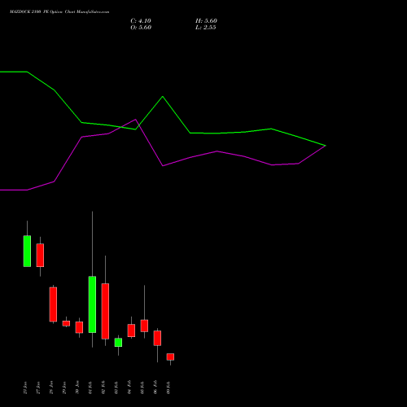
Task: Select the small green candlestick above 03 Feb
Action: point(118,343)
